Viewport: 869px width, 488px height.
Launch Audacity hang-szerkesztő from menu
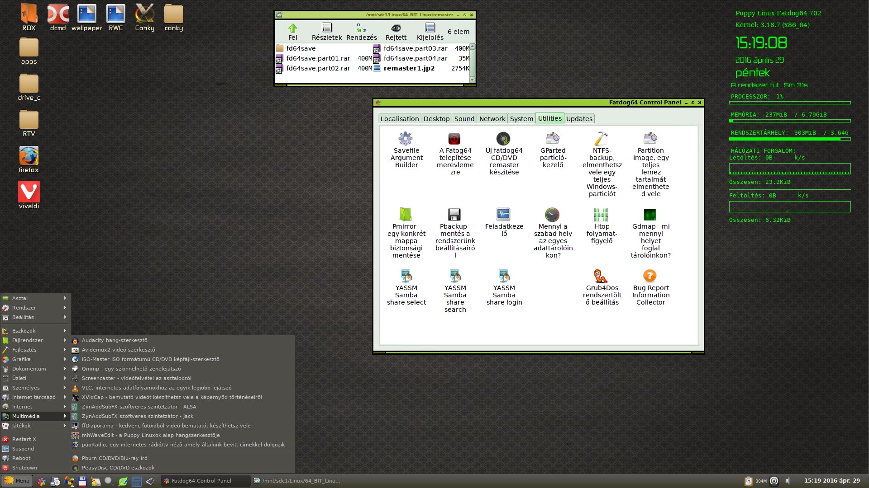point(182,340)
